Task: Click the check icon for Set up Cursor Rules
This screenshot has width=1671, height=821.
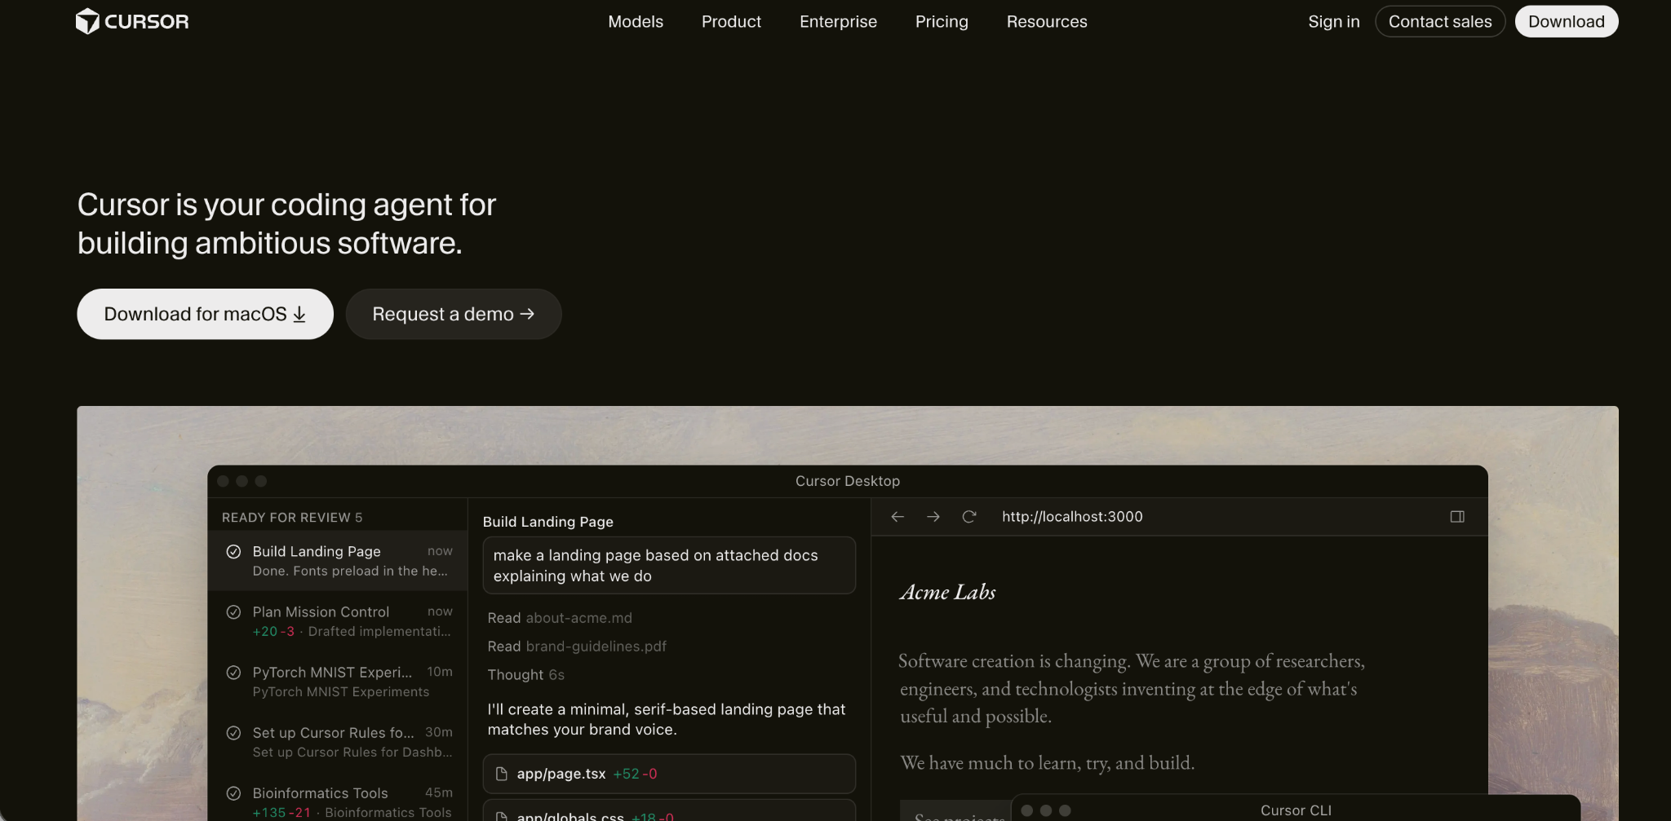Action: coord(233,733)
